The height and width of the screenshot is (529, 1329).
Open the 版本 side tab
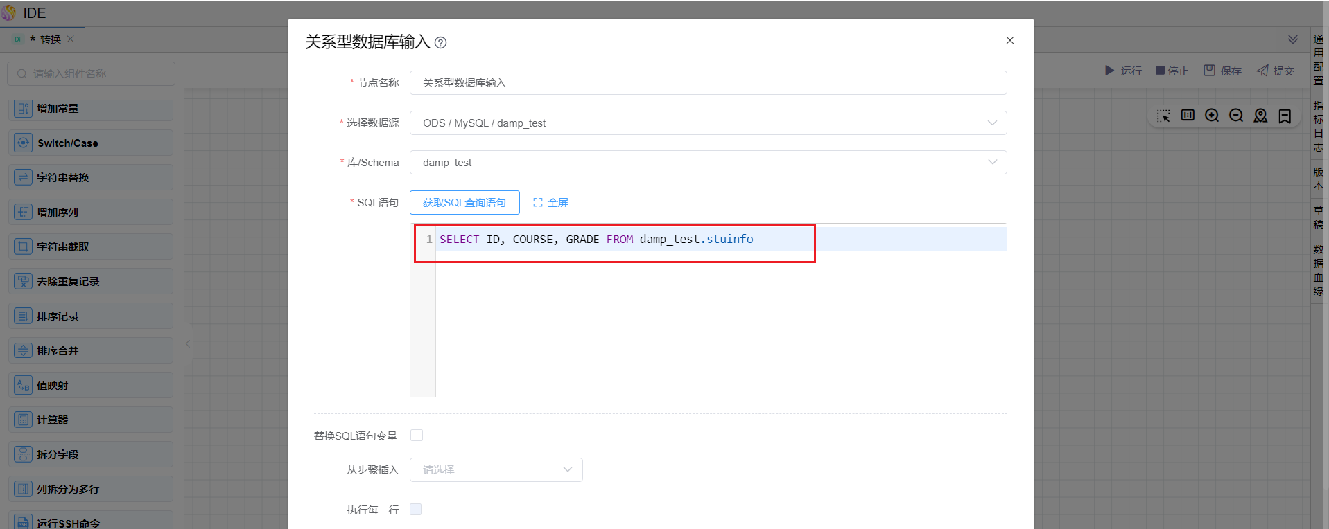[x=1319, y=179]
